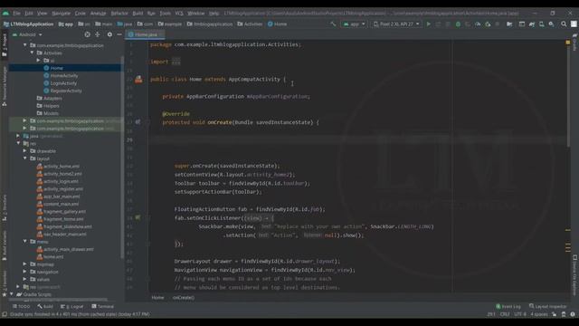
Task: Click the locate current file target icon
Action: click(x=87, y=34)
